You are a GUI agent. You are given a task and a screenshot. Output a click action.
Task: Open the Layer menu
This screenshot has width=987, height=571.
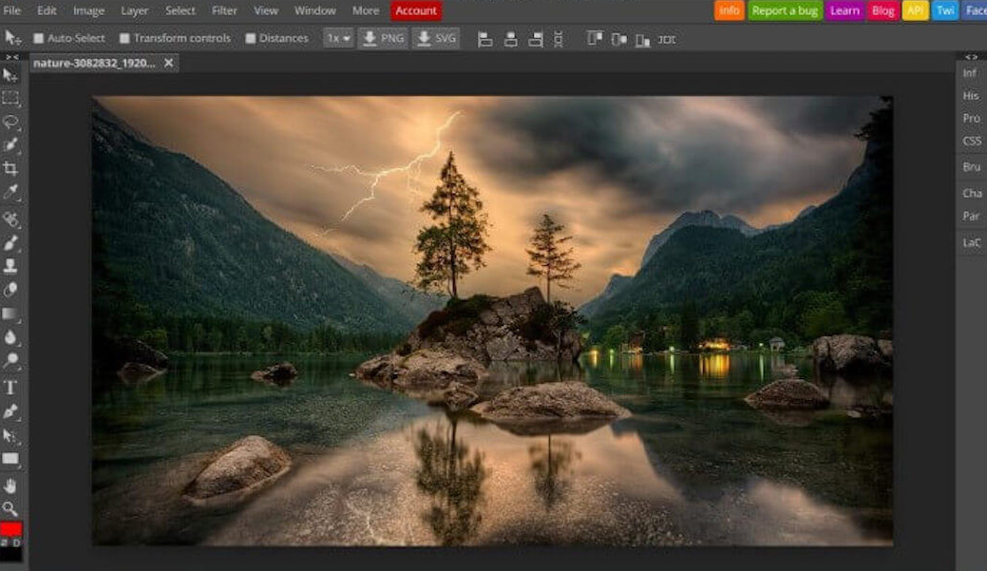135,10
